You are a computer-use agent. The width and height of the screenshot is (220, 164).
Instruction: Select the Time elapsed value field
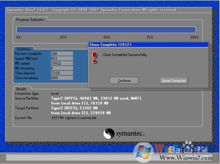coord(62,73)
